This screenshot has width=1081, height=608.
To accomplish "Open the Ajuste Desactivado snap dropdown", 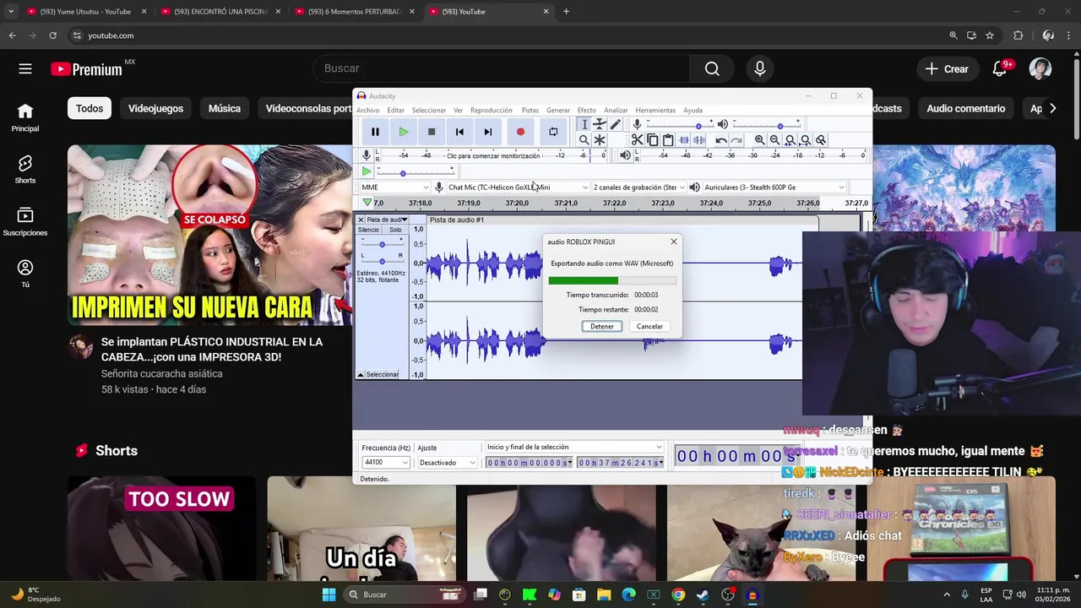I will [448, 463].
